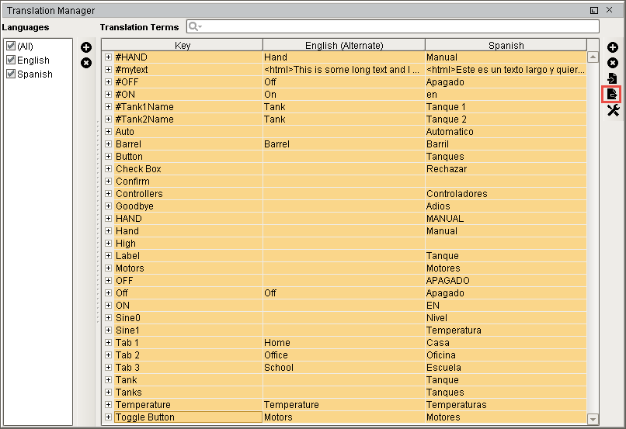Sort by the Key column header
The image size is (626, 429).
point(183,45)
